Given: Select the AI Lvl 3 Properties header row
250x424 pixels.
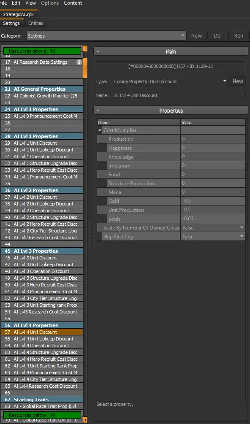Looking at the screenshot, I should (x=42, y=251).
